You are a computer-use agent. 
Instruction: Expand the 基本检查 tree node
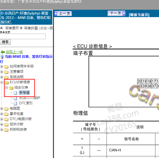(2, 114)
